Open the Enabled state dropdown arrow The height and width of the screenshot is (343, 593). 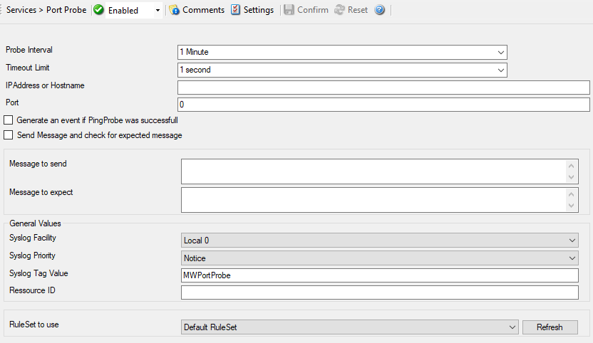click(x=157, y=11)
